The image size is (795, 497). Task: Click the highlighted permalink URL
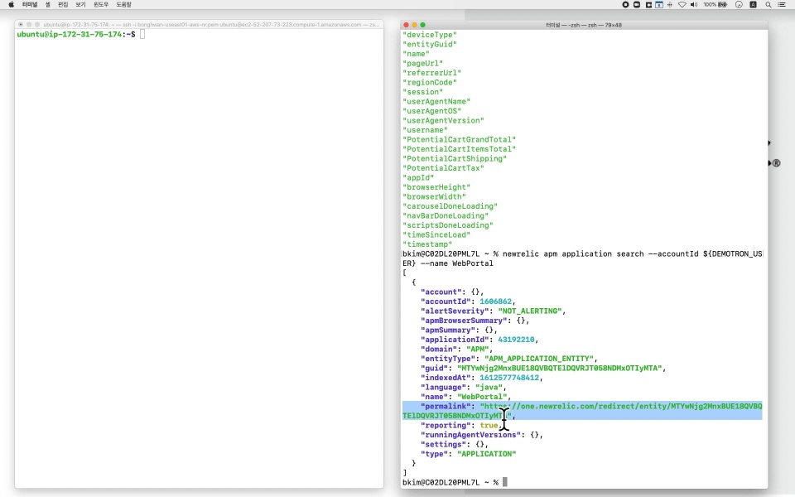pos(582,411)
